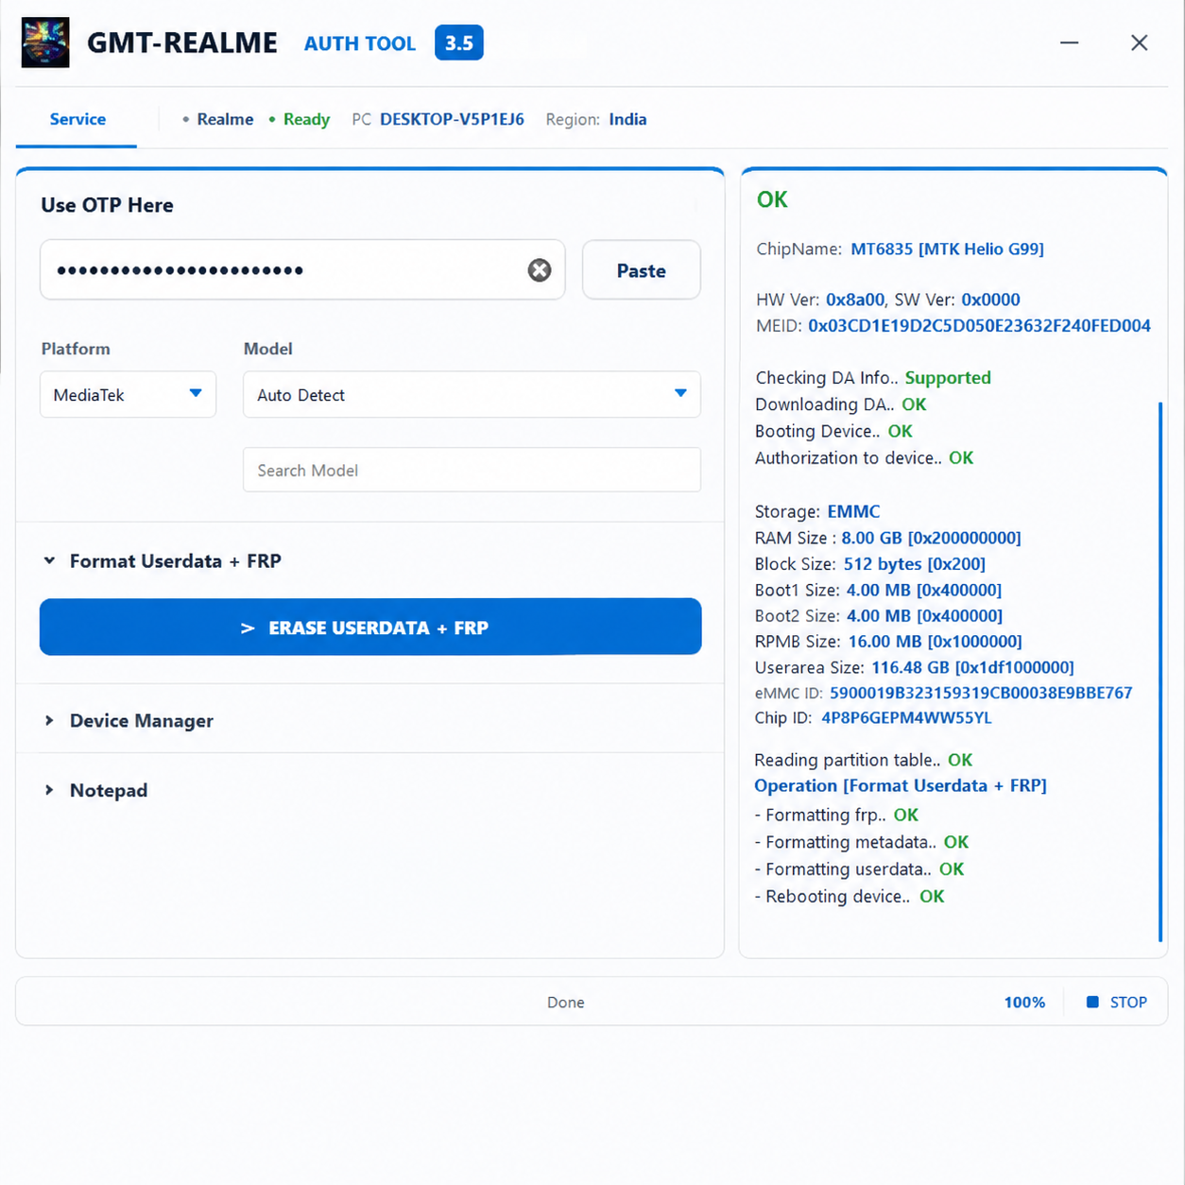Click the STOP square icon
This screenshot has width=1185, height=1185.
point(1092,1002)
